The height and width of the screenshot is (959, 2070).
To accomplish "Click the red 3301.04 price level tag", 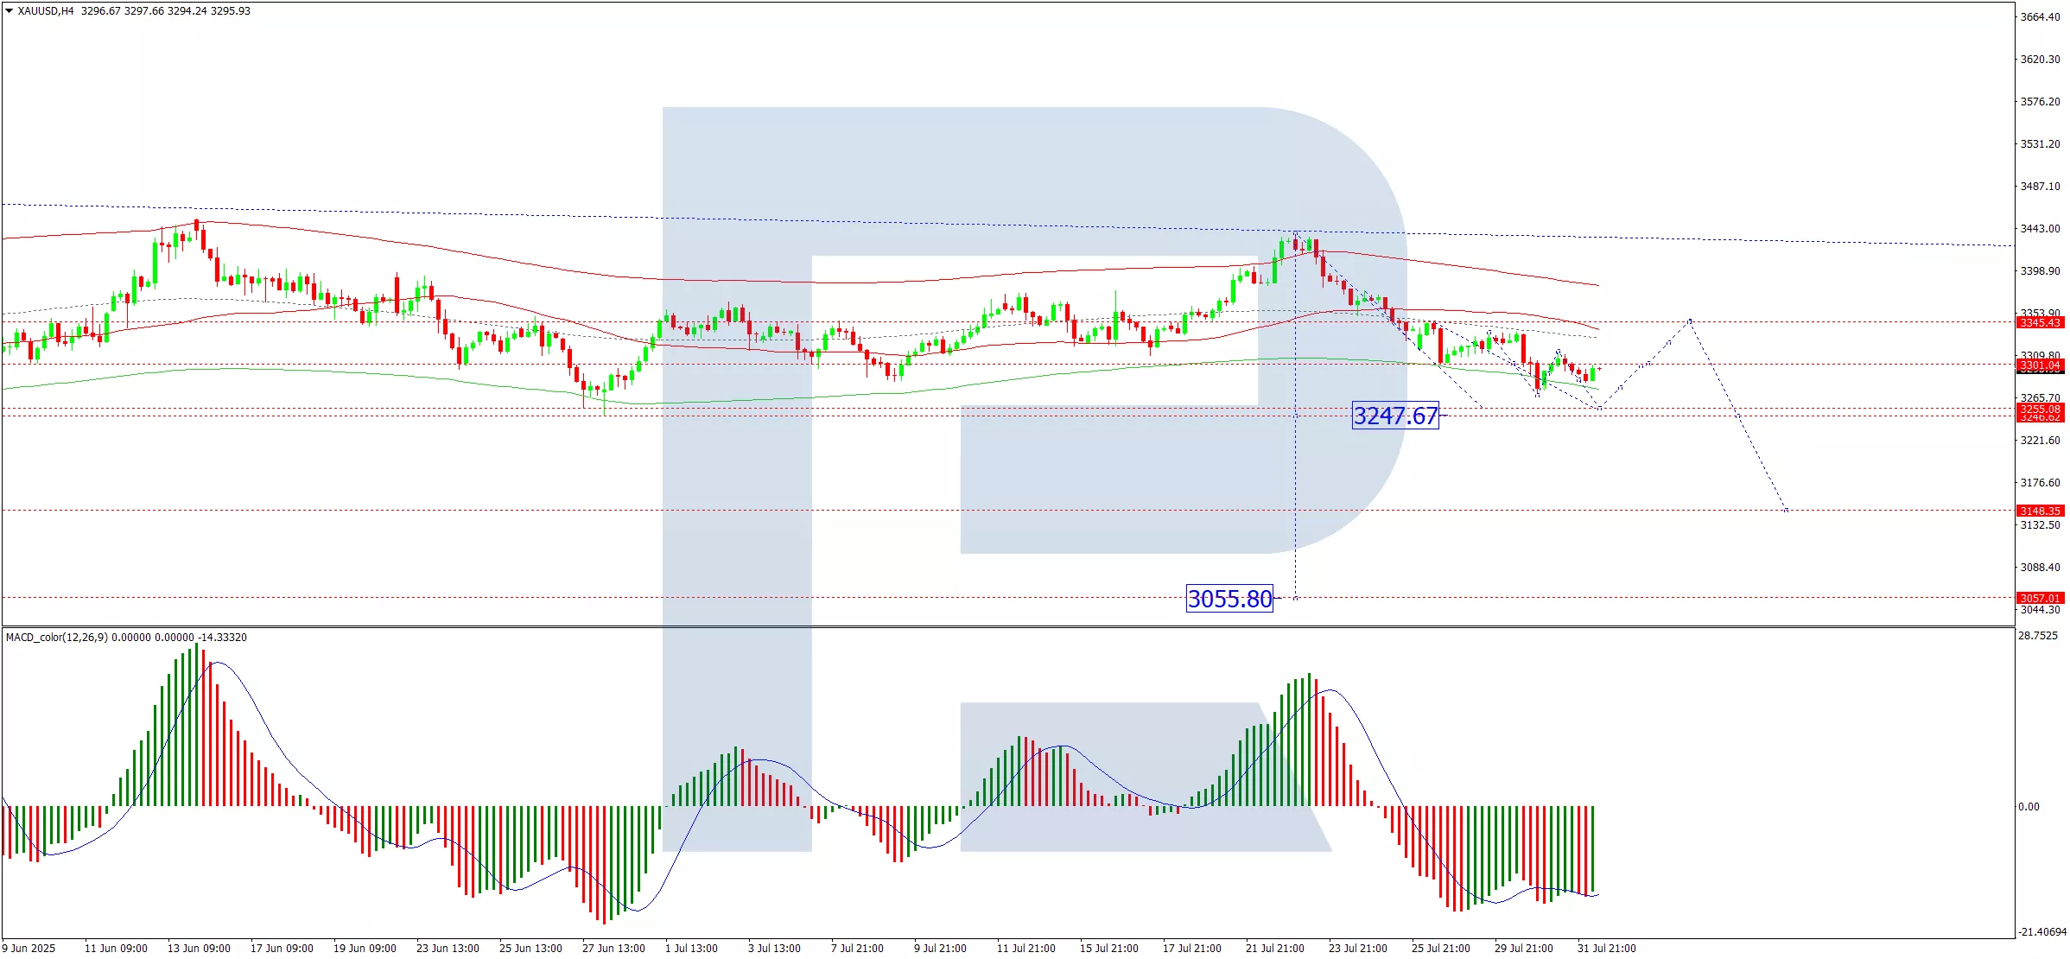I will 2040,365.
